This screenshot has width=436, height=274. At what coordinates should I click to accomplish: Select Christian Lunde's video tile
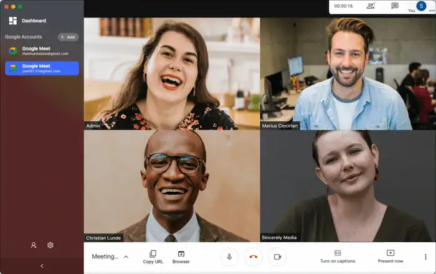(172, 186)
